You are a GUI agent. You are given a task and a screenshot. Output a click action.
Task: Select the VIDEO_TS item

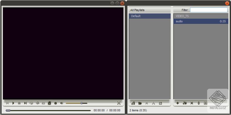pos(201,16)
